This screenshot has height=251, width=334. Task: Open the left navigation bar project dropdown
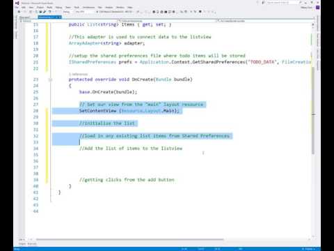[x=70, y=21]
